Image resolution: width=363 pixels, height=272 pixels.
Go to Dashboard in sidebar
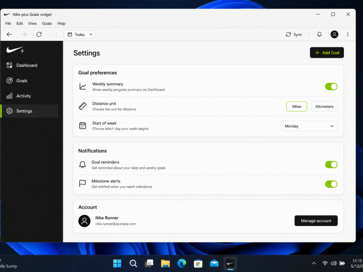click(30, 65)
